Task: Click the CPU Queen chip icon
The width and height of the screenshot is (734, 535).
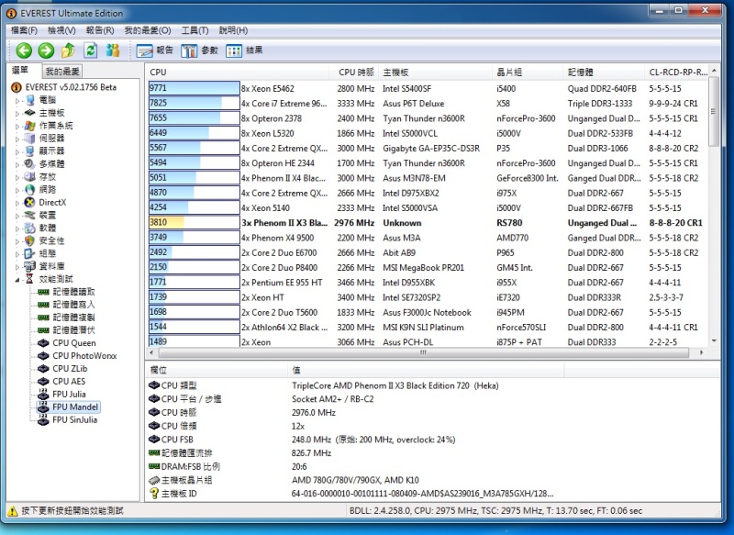Action: point(43,343)
